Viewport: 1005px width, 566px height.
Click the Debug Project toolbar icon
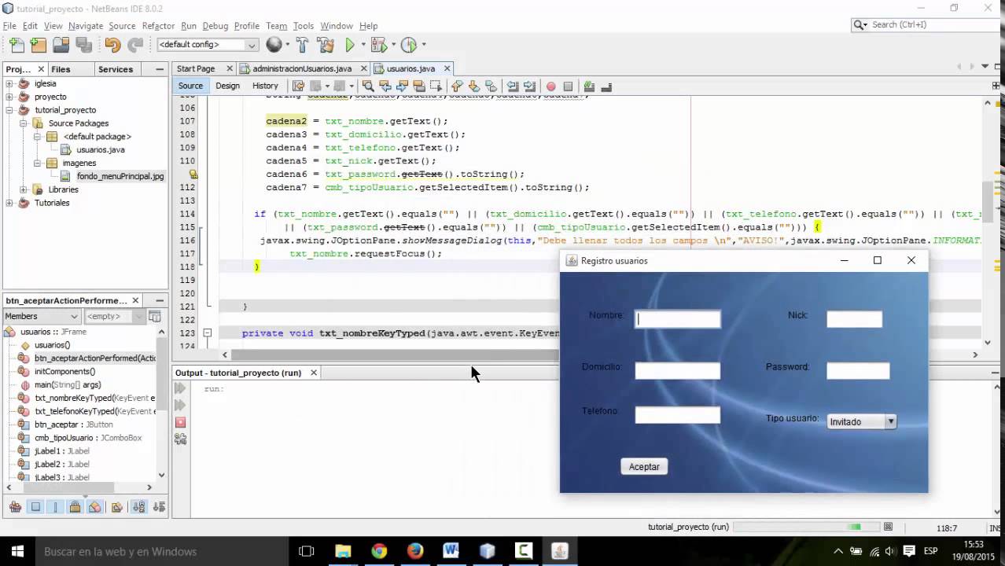[379, 45]
